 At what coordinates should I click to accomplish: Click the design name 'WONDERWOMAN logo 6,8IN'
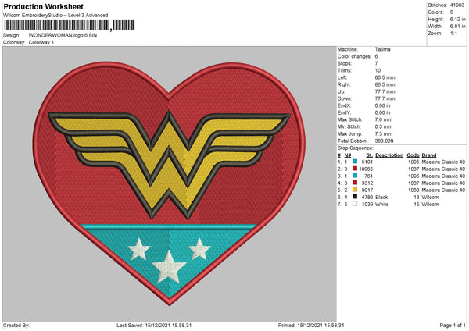63,35
